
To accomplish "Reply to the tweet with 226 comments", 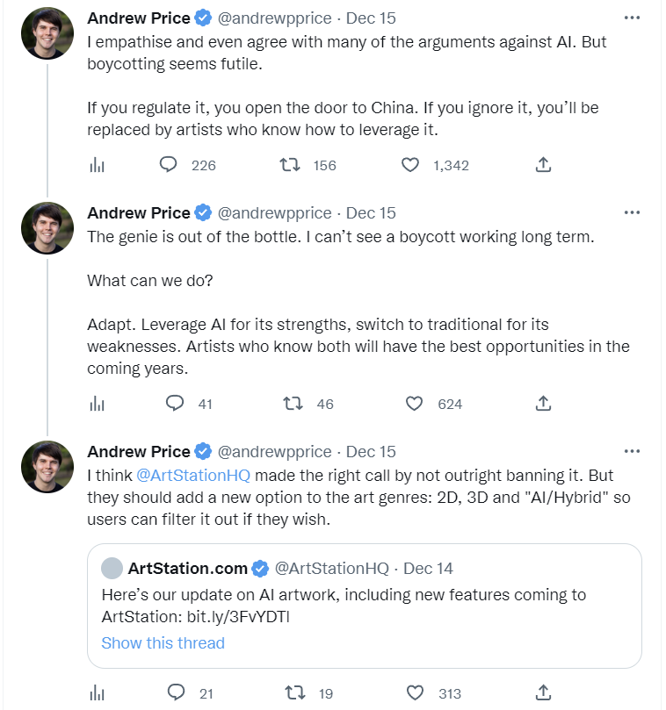I will pyautogui.click(x=170, y=165).
